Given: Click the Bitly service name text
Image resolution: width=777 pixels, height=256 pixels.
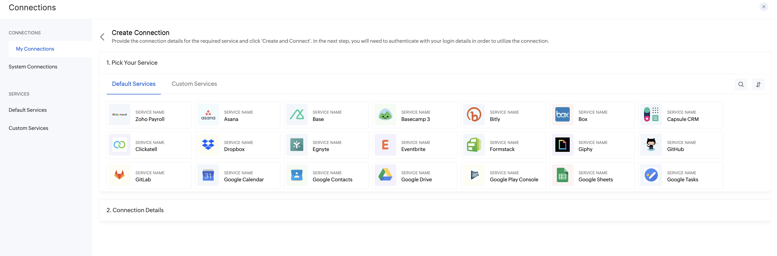Looking at the screenshot, I should click(495, 119).
